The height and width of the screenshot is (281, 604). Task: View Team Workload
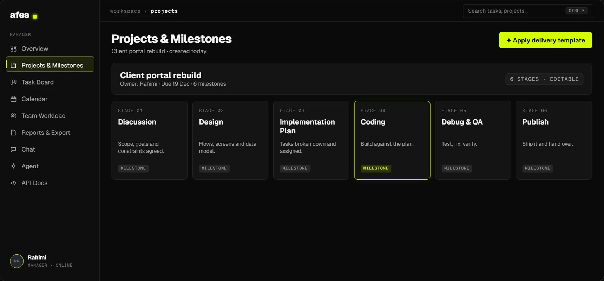(x=50, y=116)
